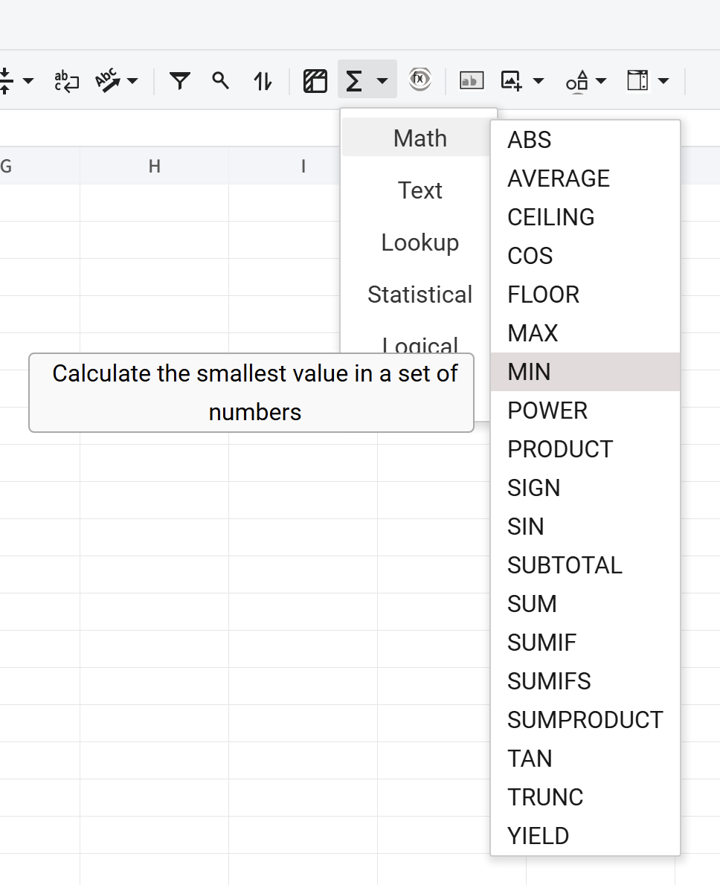The width and height of the screenshot is (720, 885).
Task: Pick the AVERAGE function
Action: (x=558, y=178)
